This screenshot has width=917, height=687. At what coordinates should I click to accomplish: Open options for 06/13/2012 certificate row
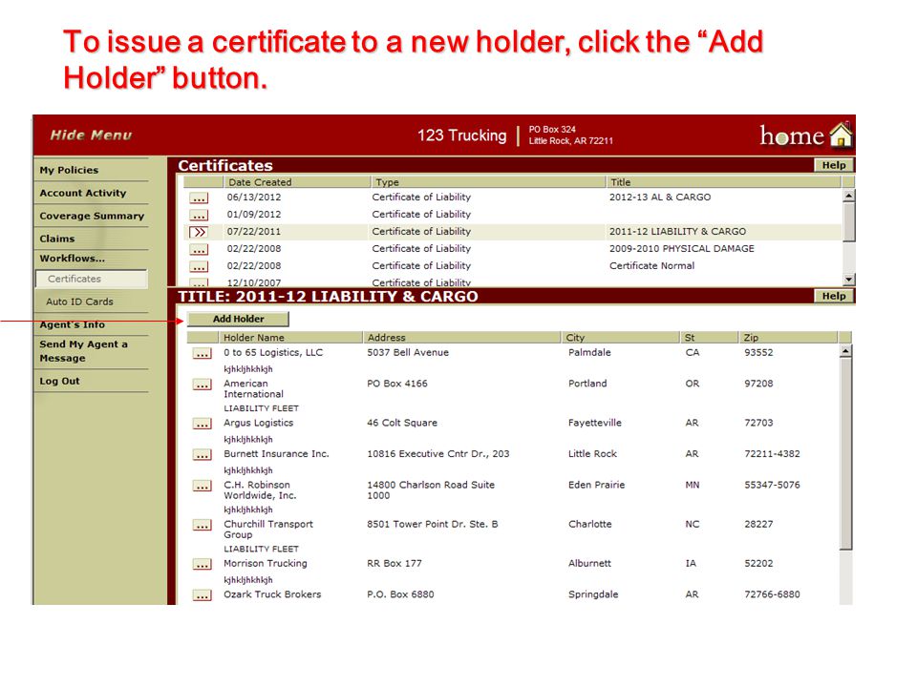(199, 198)
